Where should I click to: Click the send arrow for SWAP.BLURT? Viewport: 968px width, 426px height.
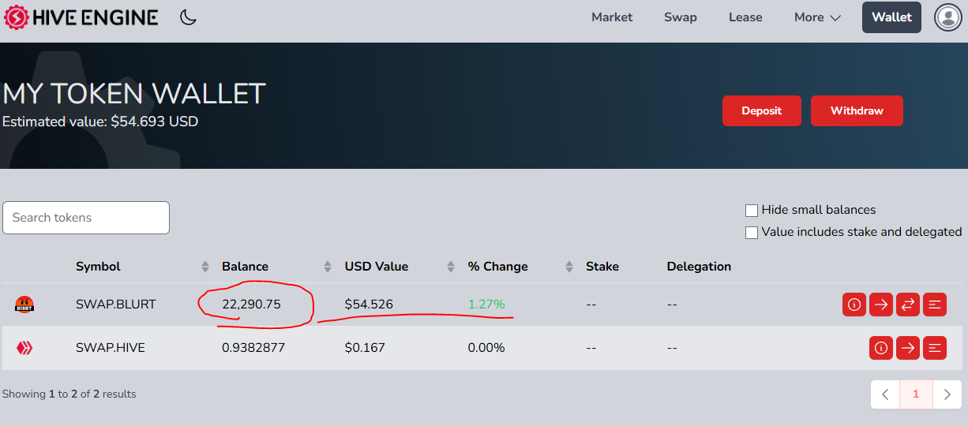coord(881,305)
